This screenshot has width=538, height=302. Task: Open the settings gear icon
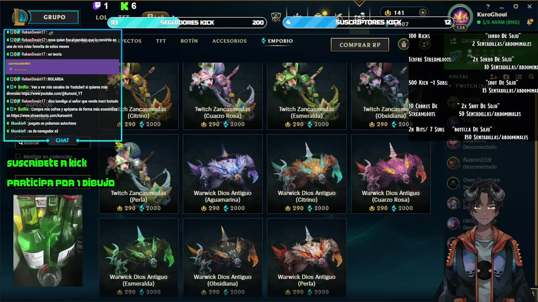(516, 6)
